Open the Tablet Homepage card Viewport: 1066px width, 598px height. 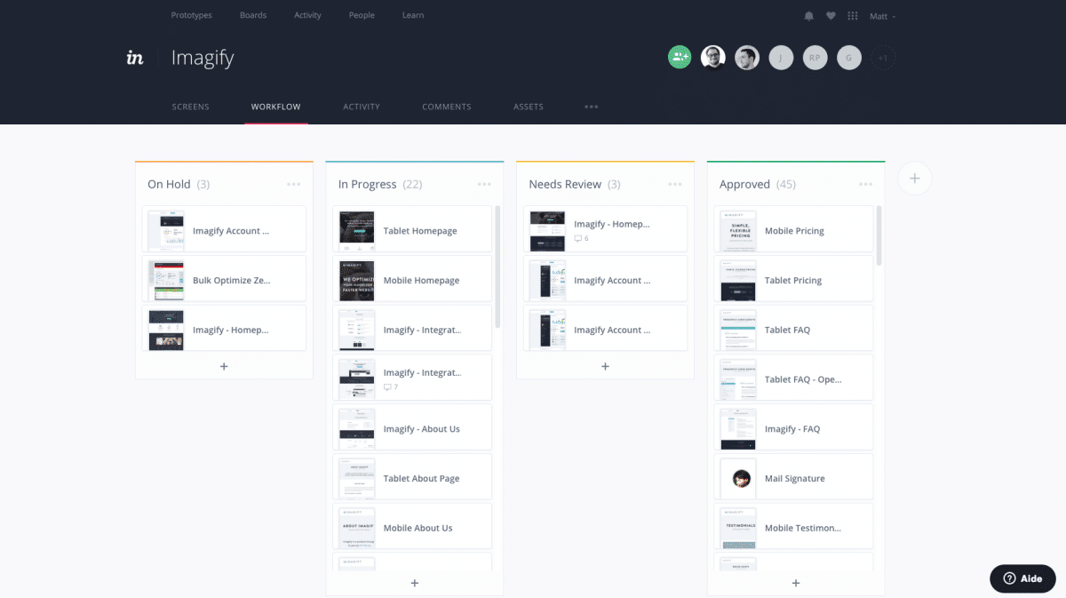(412, 231)
